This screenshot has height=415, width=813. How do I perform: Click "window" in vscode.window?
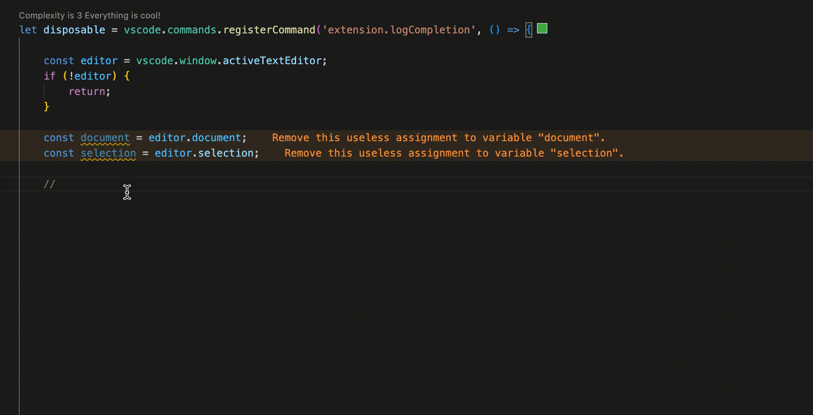pos(198,61)
